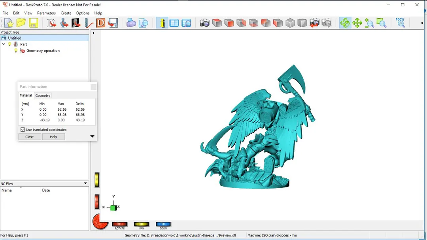Image resolution: width=427 pixels, height=240 pixels.
Task: Collapse the side panel with the left arrow
Action: click(93, 33)
